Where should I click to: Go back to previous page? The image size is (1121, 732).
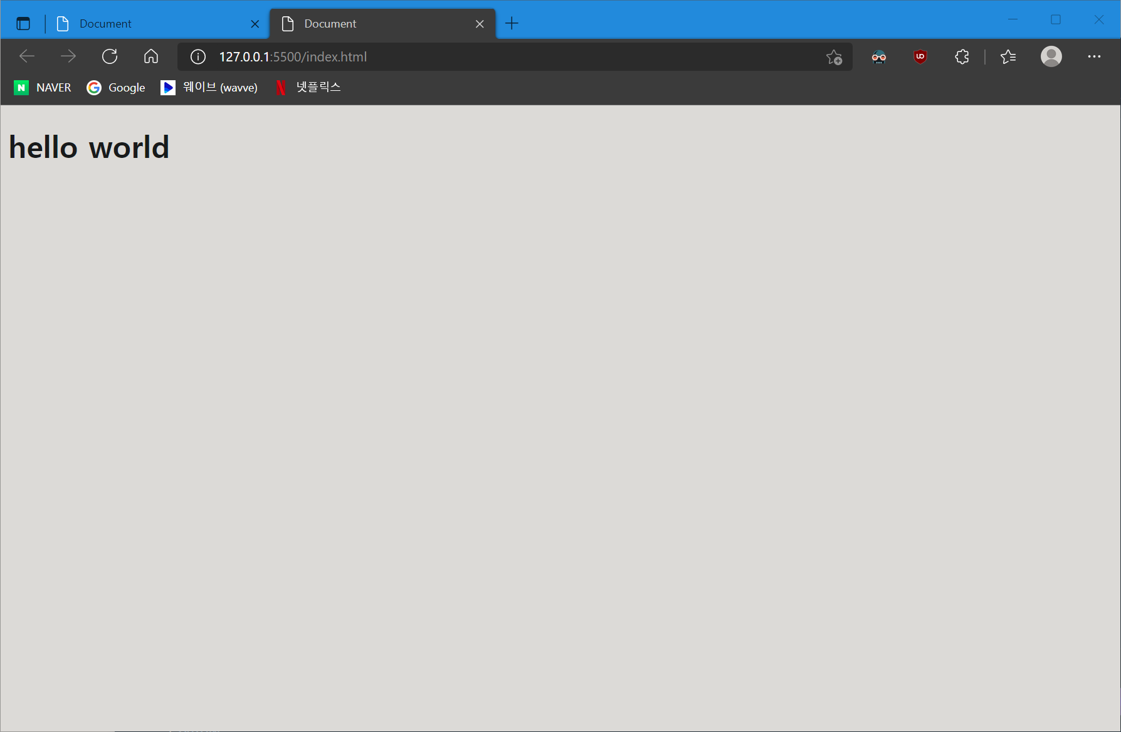pyautogui.click(x=27, y=56)
